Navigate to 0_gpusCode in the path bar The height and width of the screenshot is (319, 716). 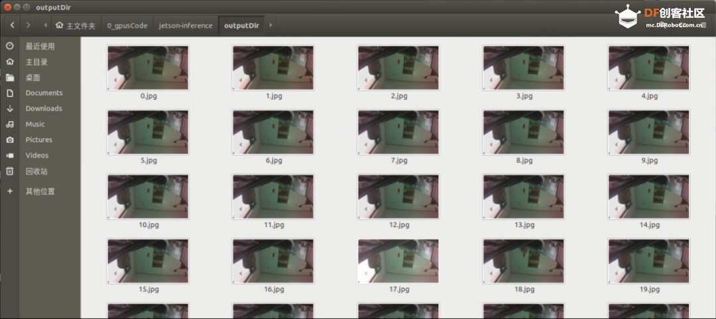[127, 26]
